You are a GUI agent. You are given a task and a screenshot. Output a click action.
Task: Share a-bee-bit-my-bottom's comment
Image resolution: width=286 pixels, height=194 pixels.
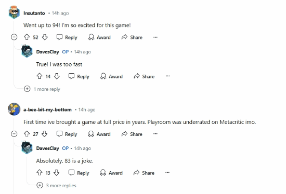click(x=132, y=134)
